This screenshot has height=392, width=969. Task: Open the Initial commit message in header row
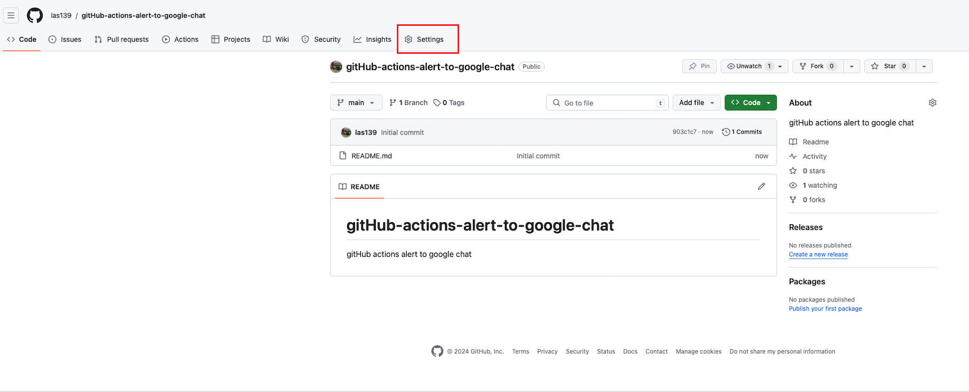coord(402,132)
